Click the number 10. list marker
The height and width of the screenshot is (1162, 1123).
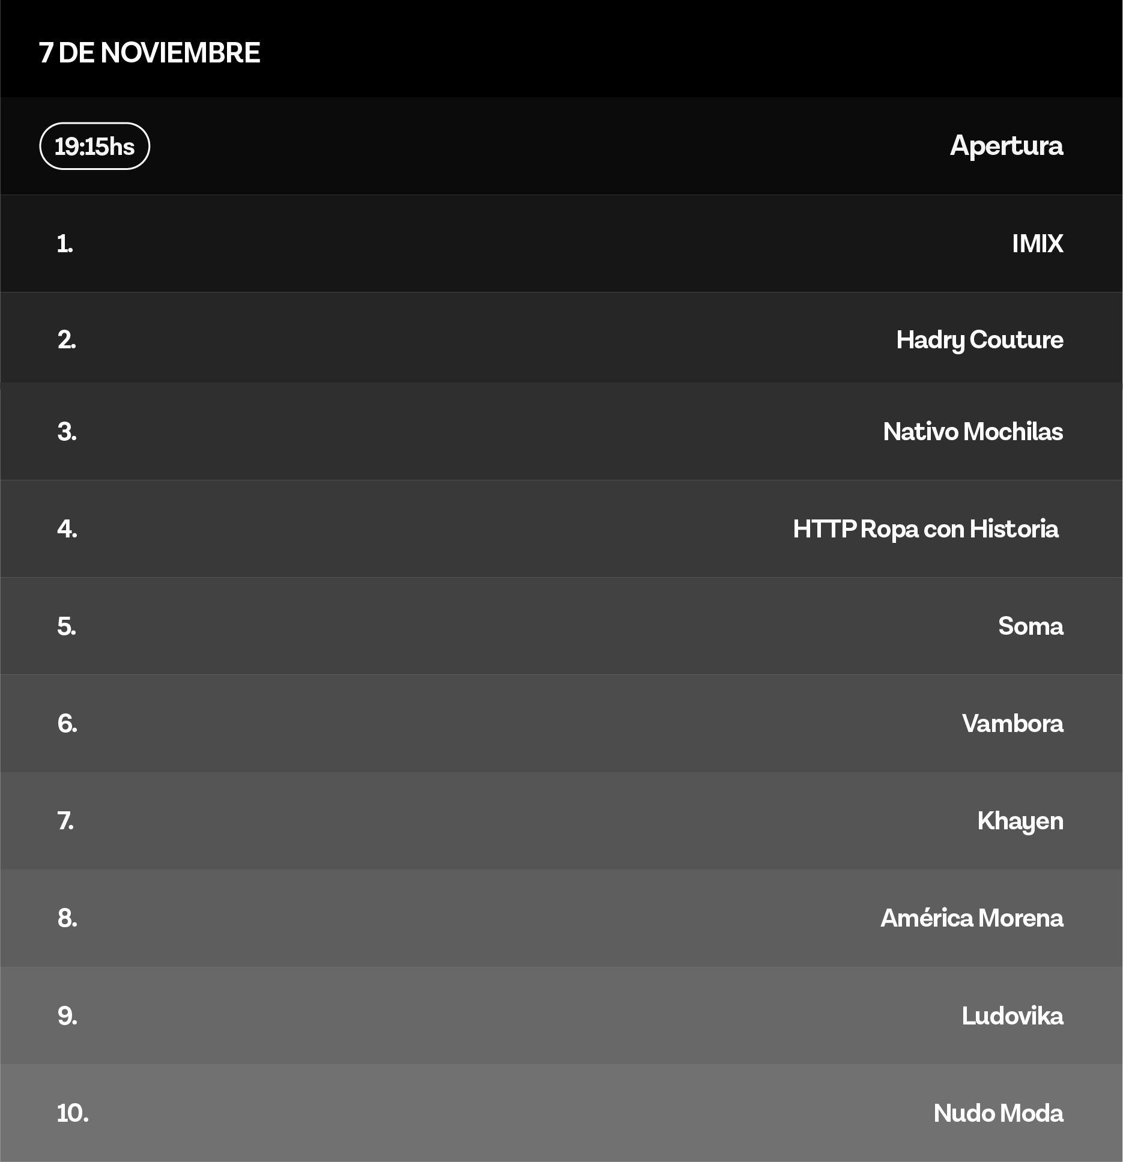[x=73, y=1113]
